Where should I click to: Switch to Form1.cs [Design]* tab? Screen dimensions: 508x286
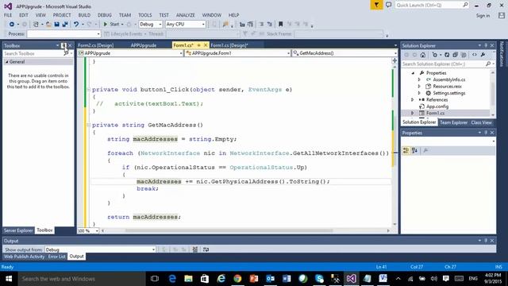(x=229, y=45)
